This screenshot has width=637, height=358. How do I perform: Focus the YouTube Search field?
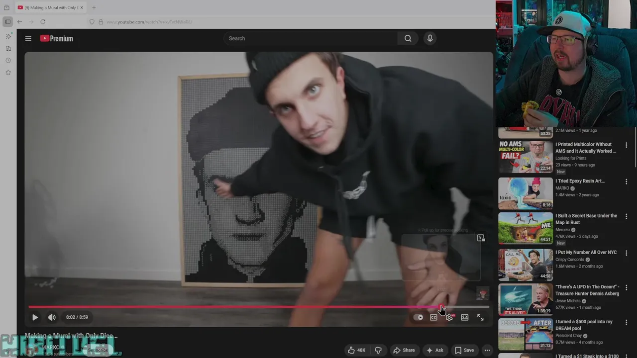(311, 38)
